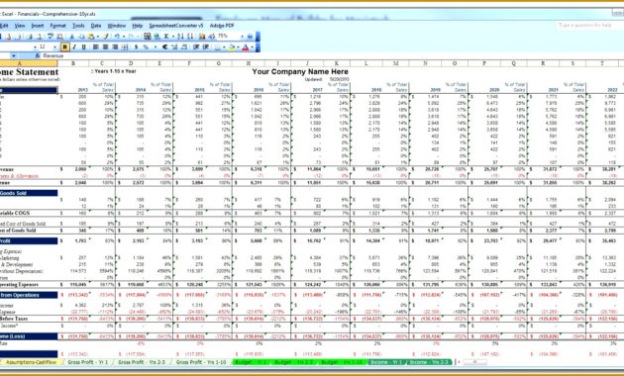Click Your Company Name Here title

click(x=300, y=71)
